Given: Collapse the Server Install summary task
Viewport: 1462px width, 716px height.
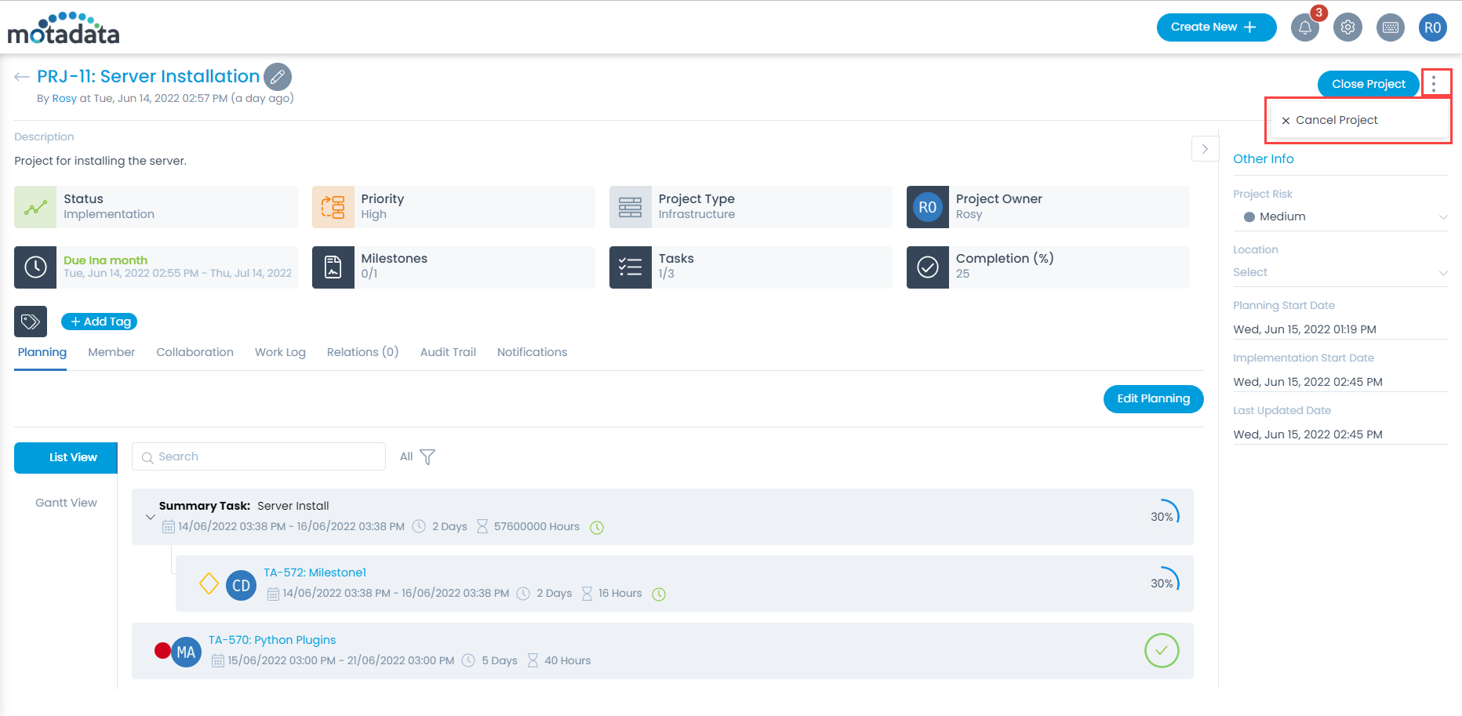Looking at the screenshot, I should [x=151, y=517].
